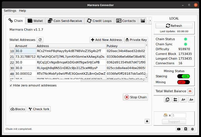
Task: Click the copy icon under wallet balance
Action: point(167,100)
